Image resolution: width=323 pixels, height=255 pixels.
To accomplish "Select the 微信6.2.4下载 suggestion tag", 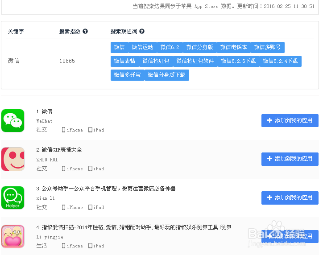I will tap(280, 61).
